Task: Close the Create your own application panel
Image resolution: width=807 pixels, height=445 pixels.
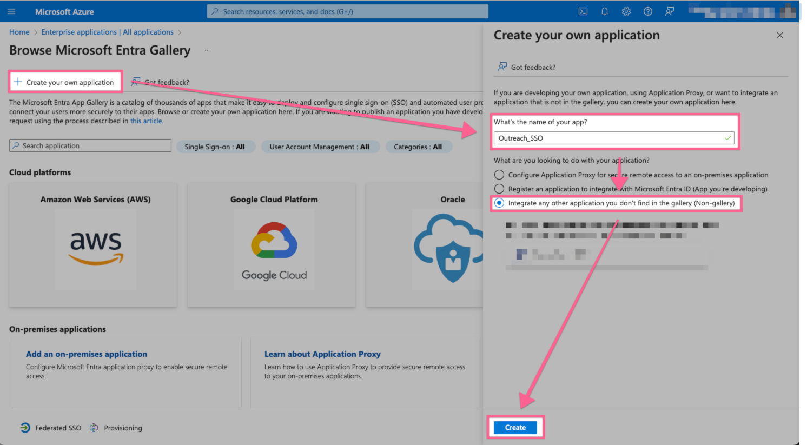Action: click(780, 35)
